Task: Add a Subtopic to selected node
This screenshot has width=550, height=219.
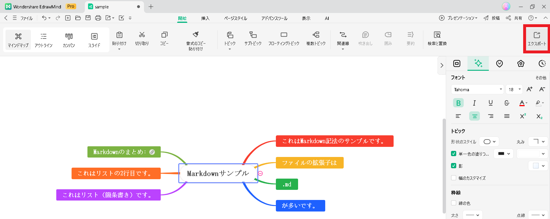Action: tap(253, 38)
